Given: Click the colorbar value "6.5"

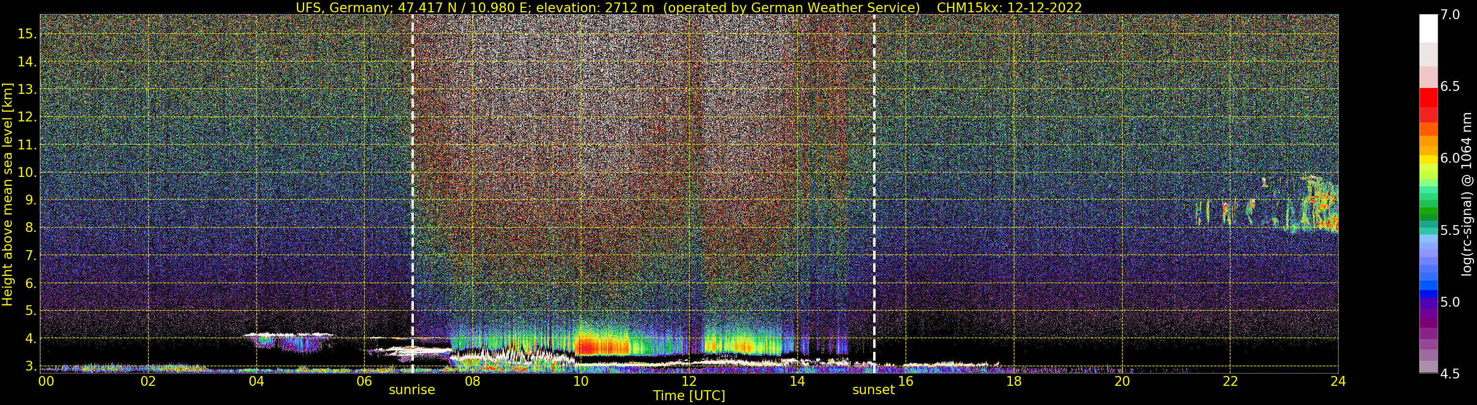Looking at the screenshot, I should pos(1449,87).
